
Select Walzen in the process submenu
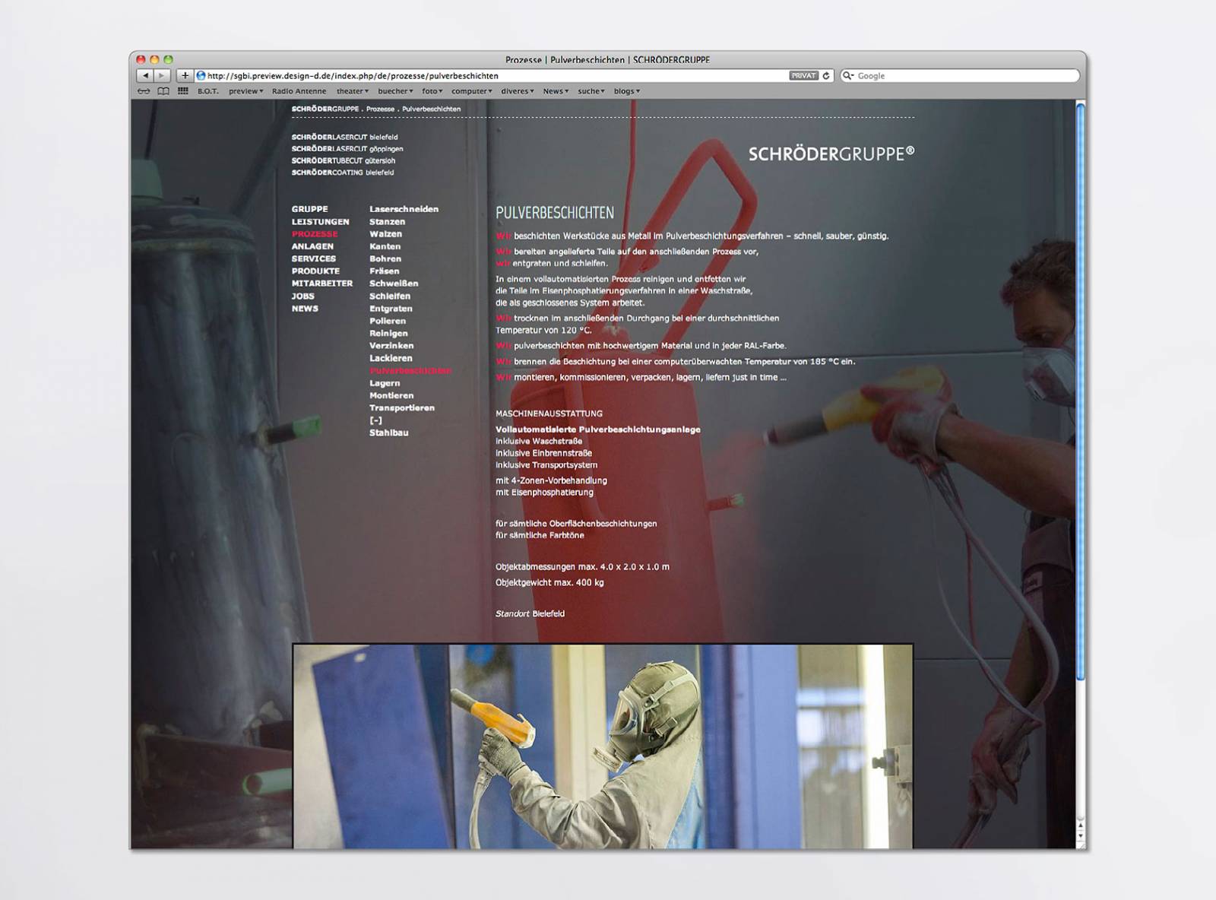click(x=386, y=234)
